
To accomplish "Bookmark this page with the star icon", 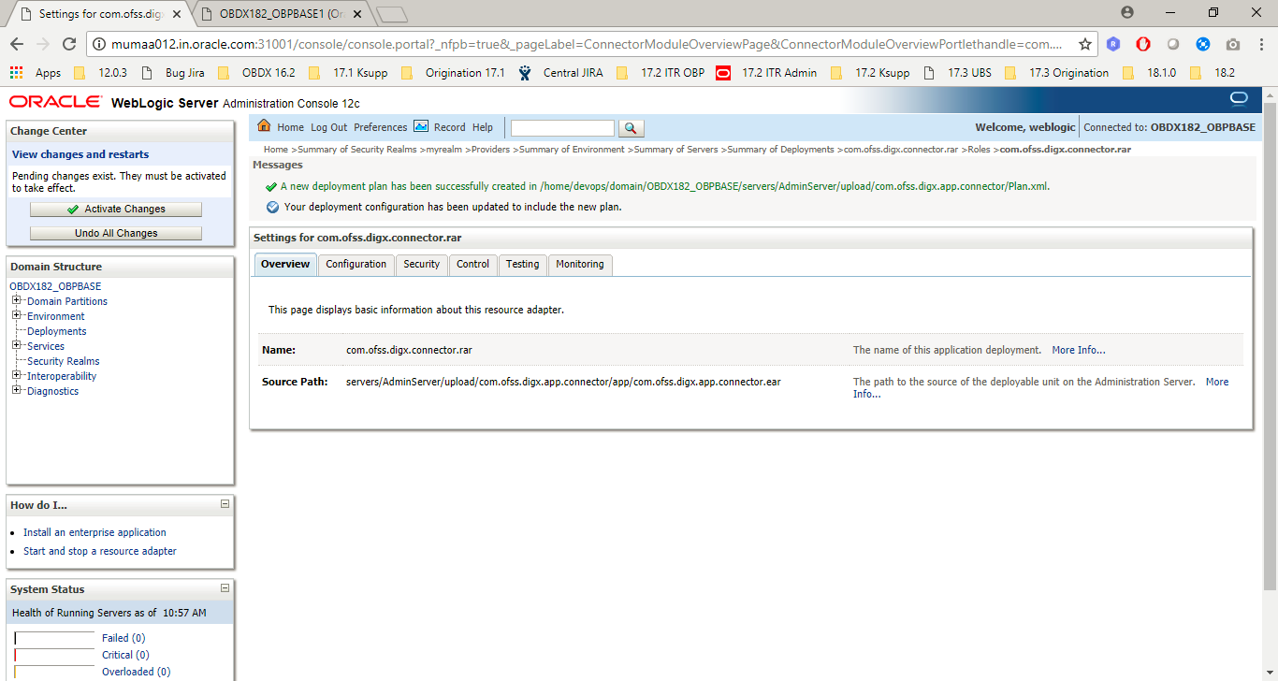I will (1085, 44).
